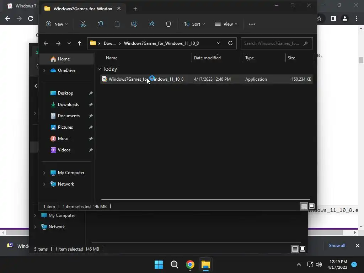The width and height of the screenshot is (364, 273).
Task: Open taskbar Search
Action: point(174,264)
